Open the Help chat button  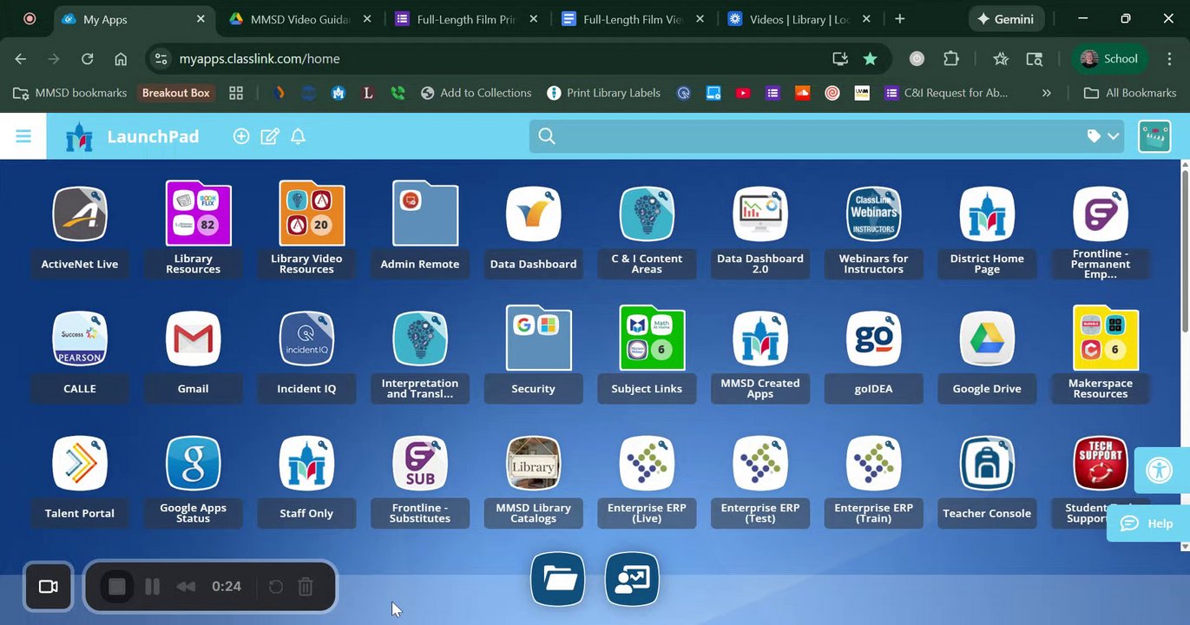(1148, 523)
